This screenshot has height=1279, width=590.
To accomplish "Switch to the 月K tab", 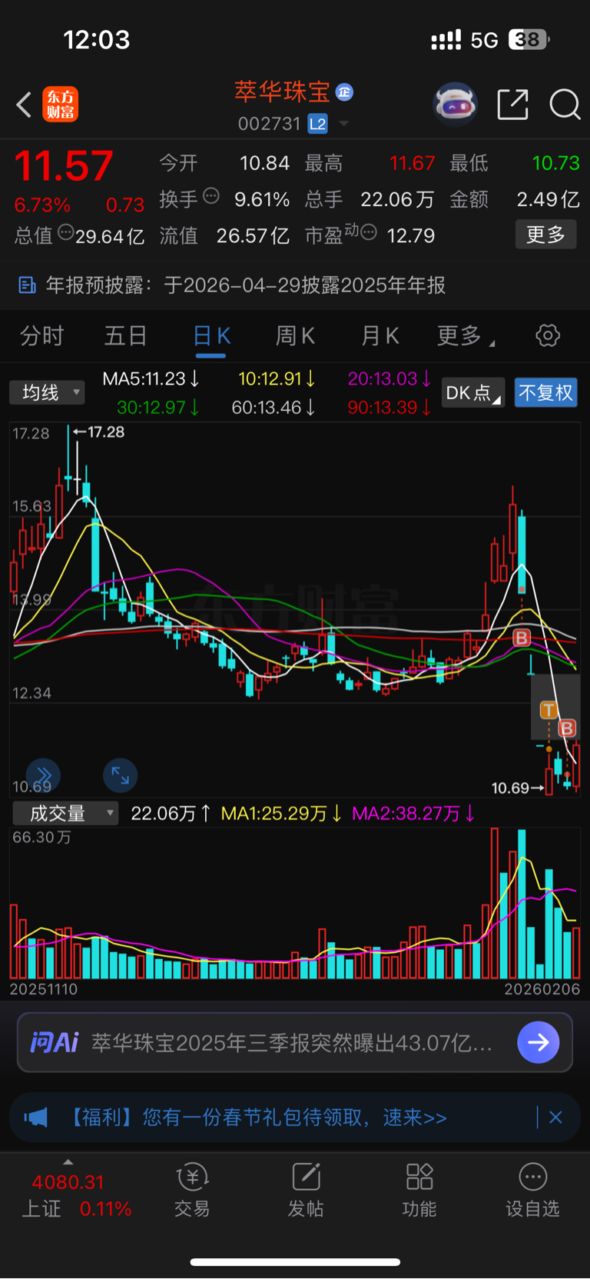I will [380, 336].
